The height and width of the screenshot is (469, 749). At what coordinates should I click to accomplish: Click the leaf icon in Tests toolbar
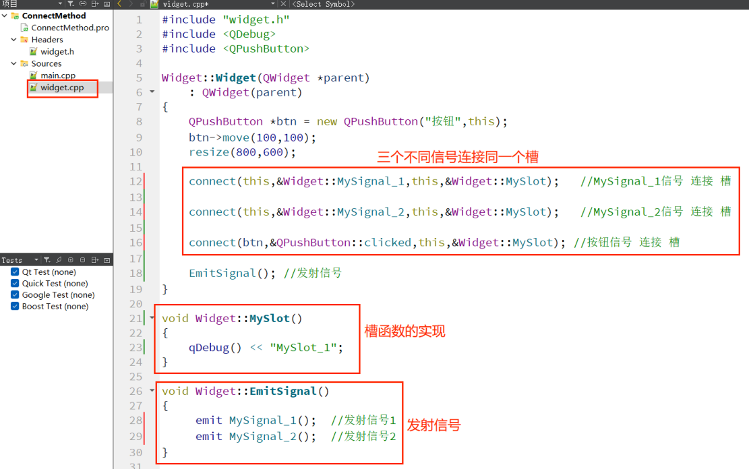59,260
